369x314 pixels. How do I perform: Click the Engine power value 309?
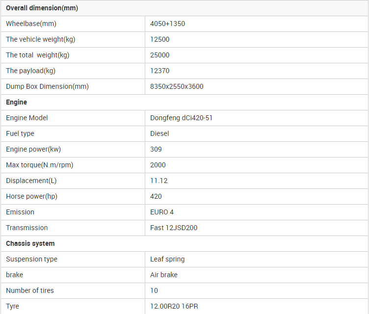point(156,149)
